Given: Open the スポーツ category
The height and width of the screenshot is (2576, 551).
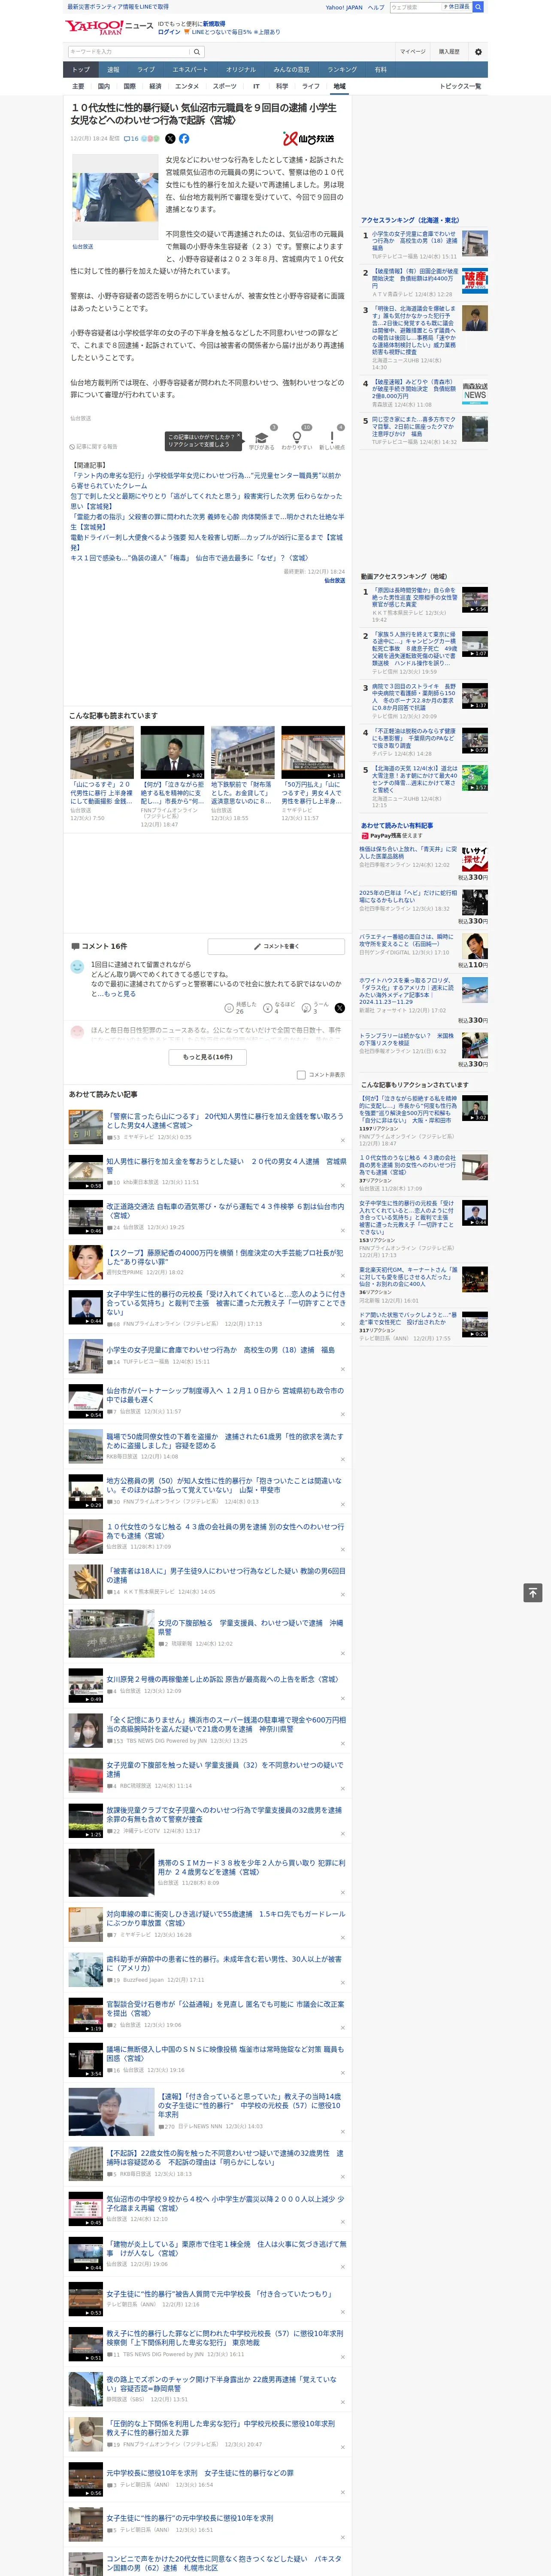Looking at the screenshot, I should coord(225,86).
